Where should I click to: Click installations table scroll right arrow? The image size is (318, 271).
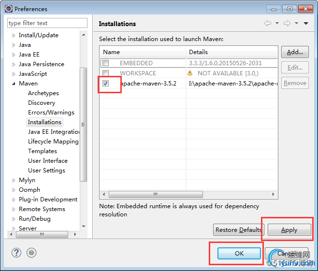coord(273,194)
